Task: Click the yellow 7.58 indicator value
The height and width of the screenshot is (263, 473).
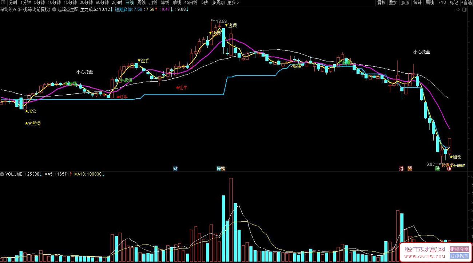Action: [x=150, y=9]
